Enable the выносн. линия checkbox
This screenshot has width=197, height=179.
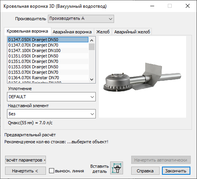(51, 171)
